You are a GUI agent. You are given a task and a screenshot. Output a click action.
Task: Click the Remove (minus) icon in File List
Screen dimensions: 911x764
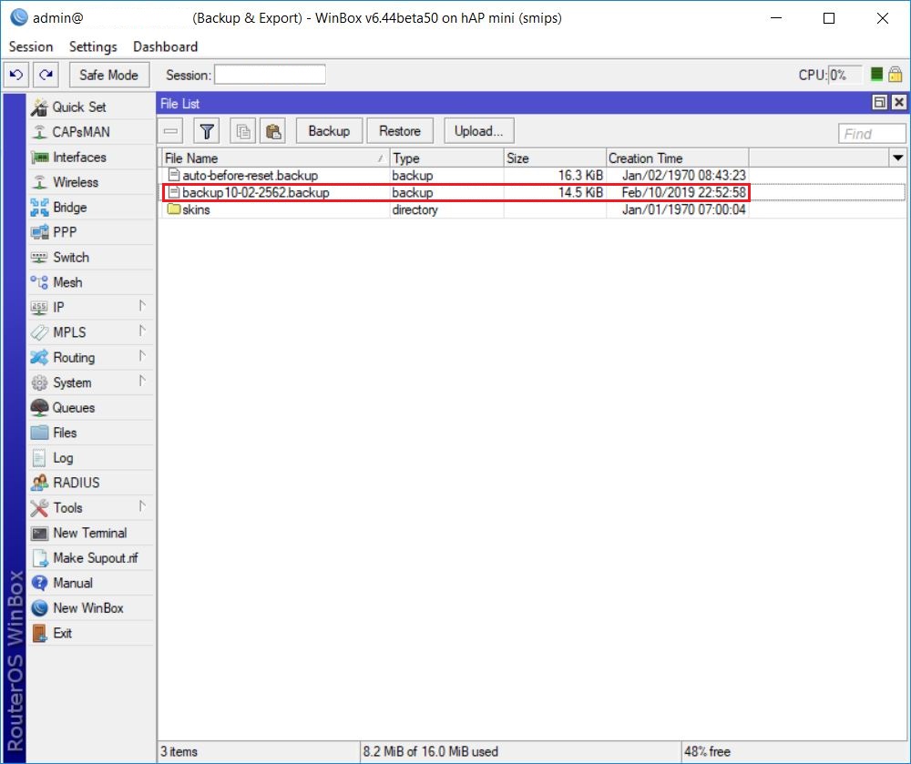[x=170, y=130]
